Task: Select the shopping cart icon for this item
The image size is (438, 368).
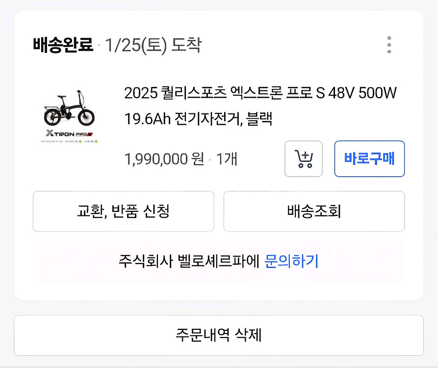Action: (x=303, y=158)
